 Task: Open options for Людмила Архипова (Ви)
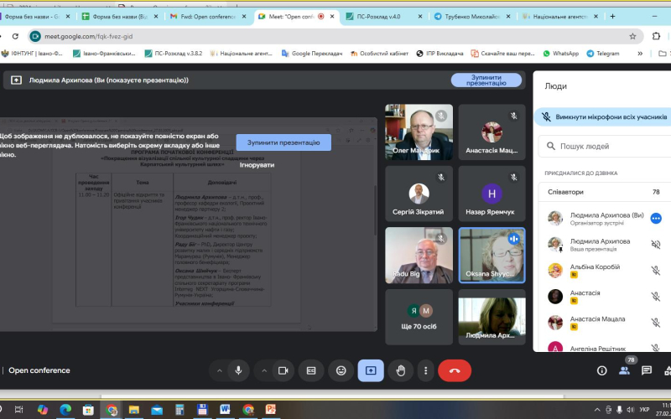(656, 219)
